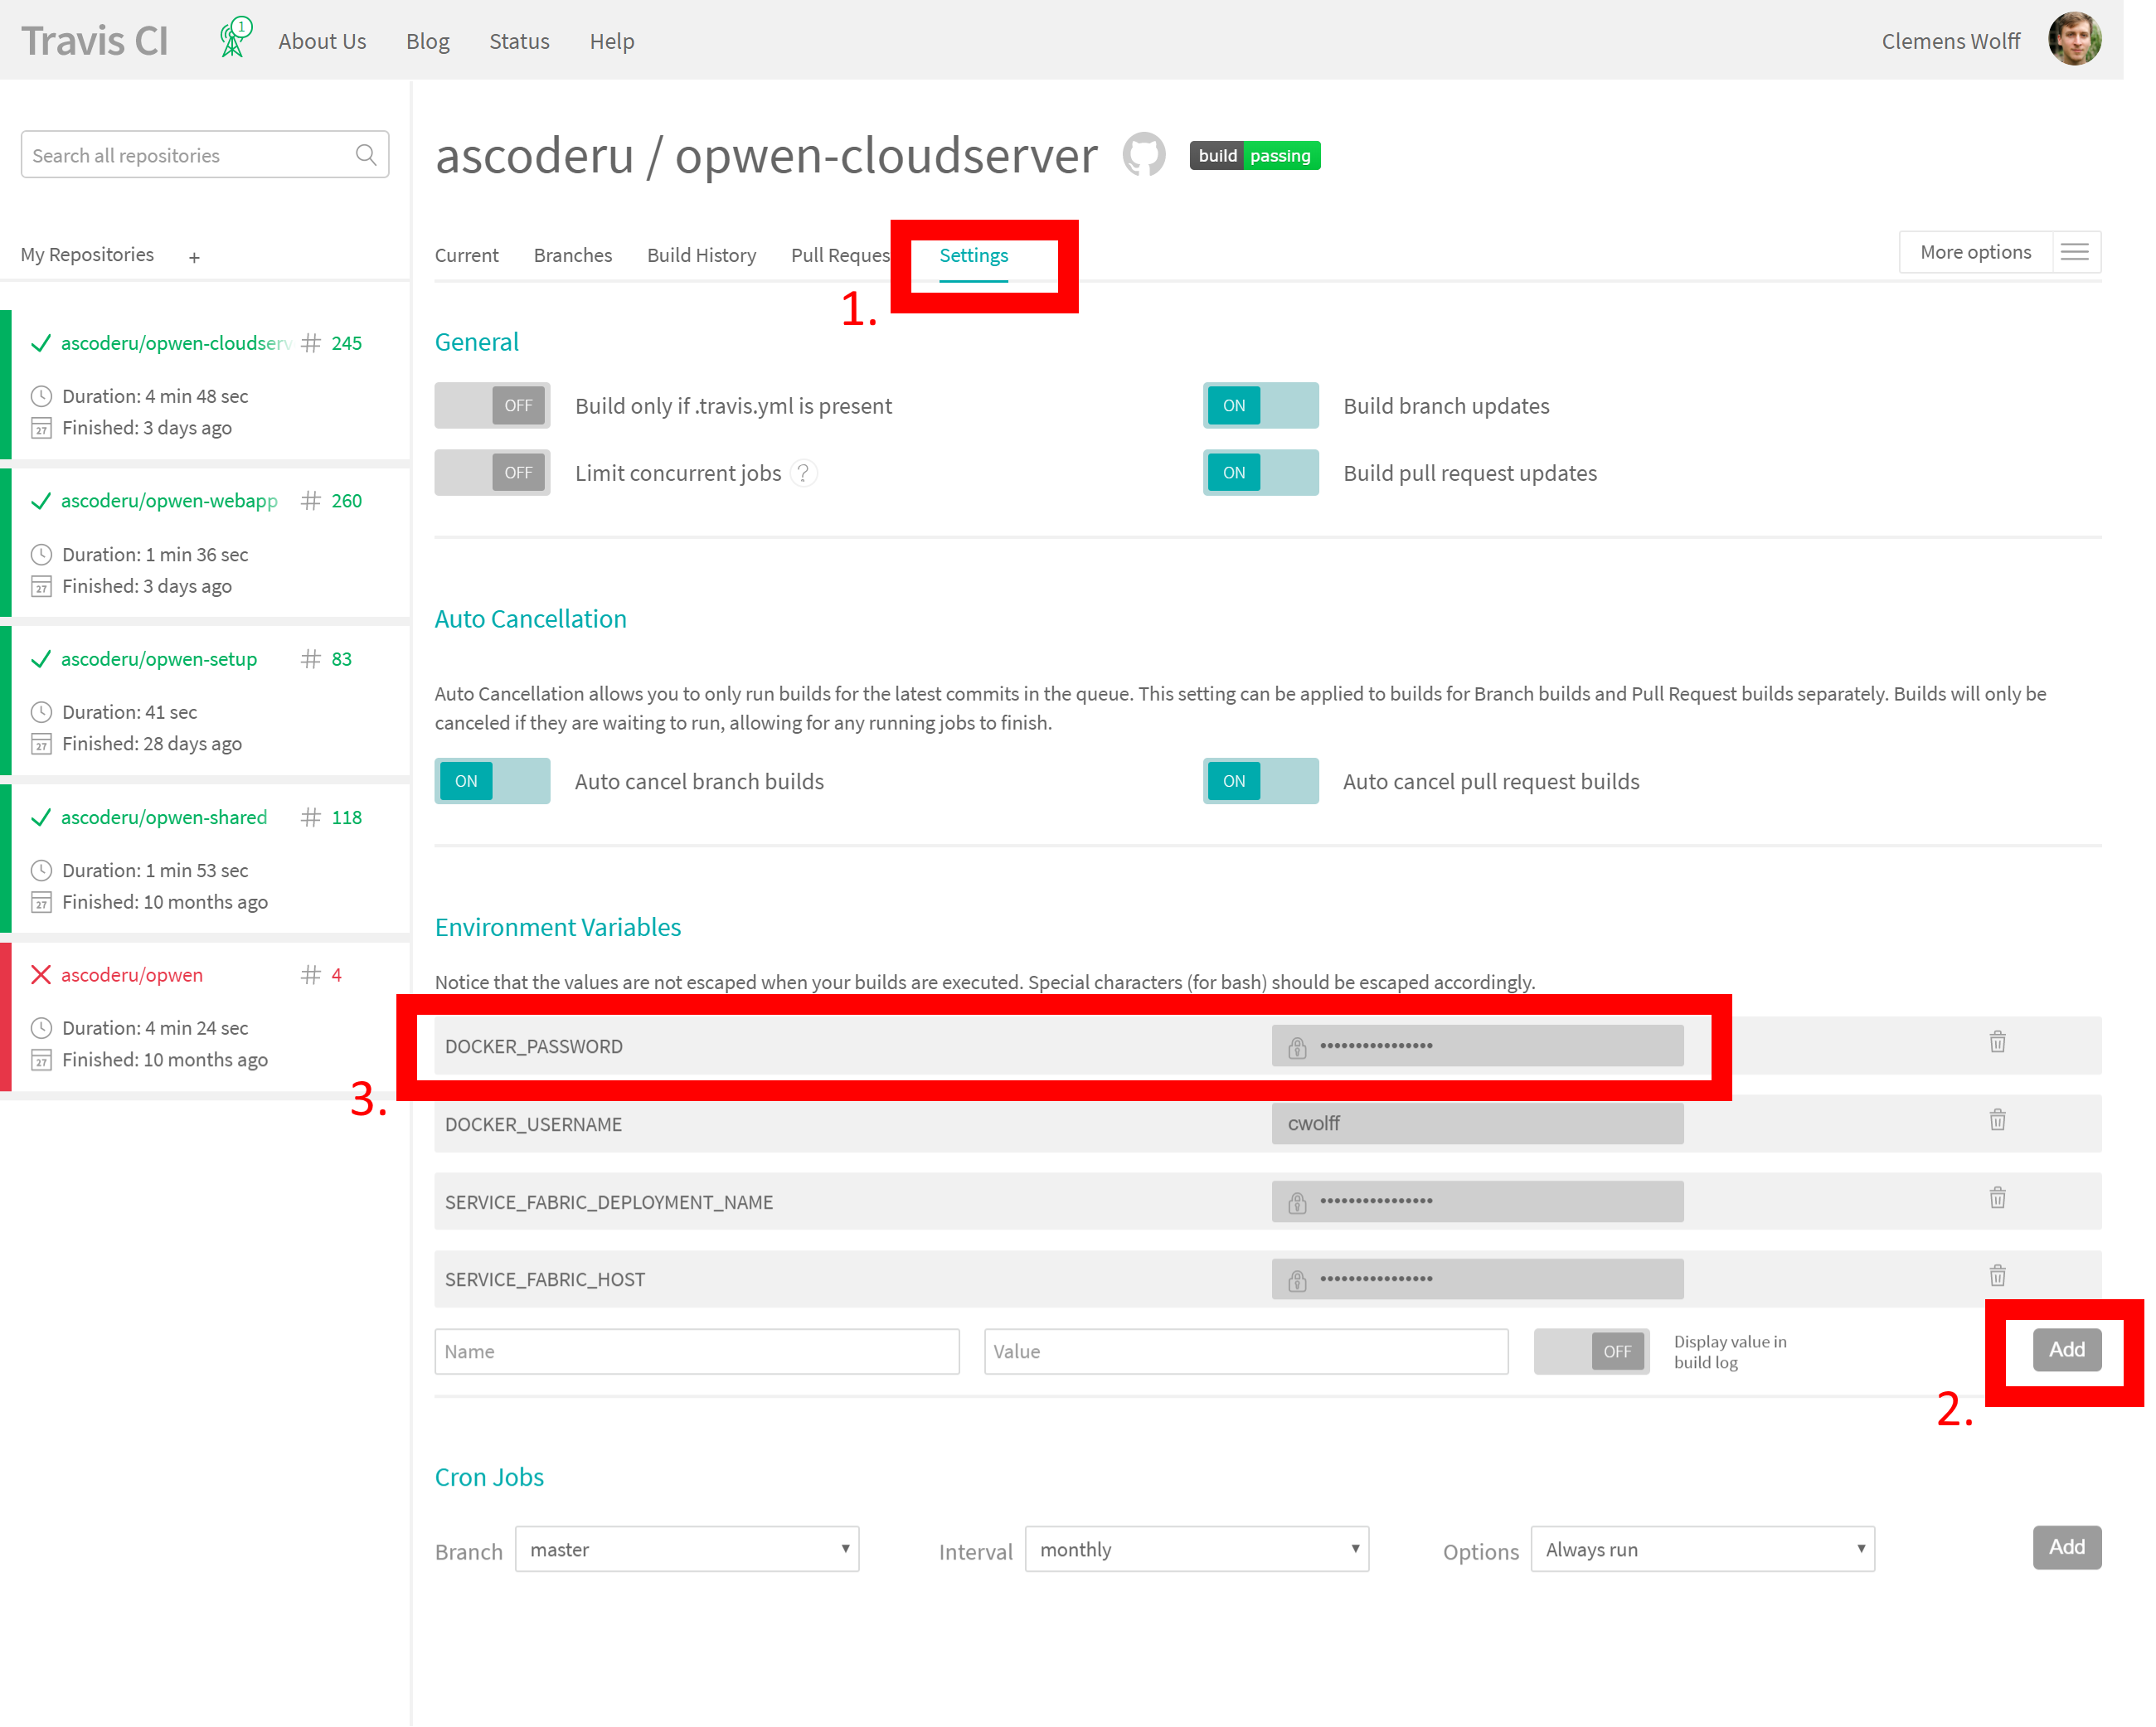Open the help tooltip beside Limit concurrent jobs
Image resolution: width=2156 pixels, height=1727 pixels.
(804, 472)
